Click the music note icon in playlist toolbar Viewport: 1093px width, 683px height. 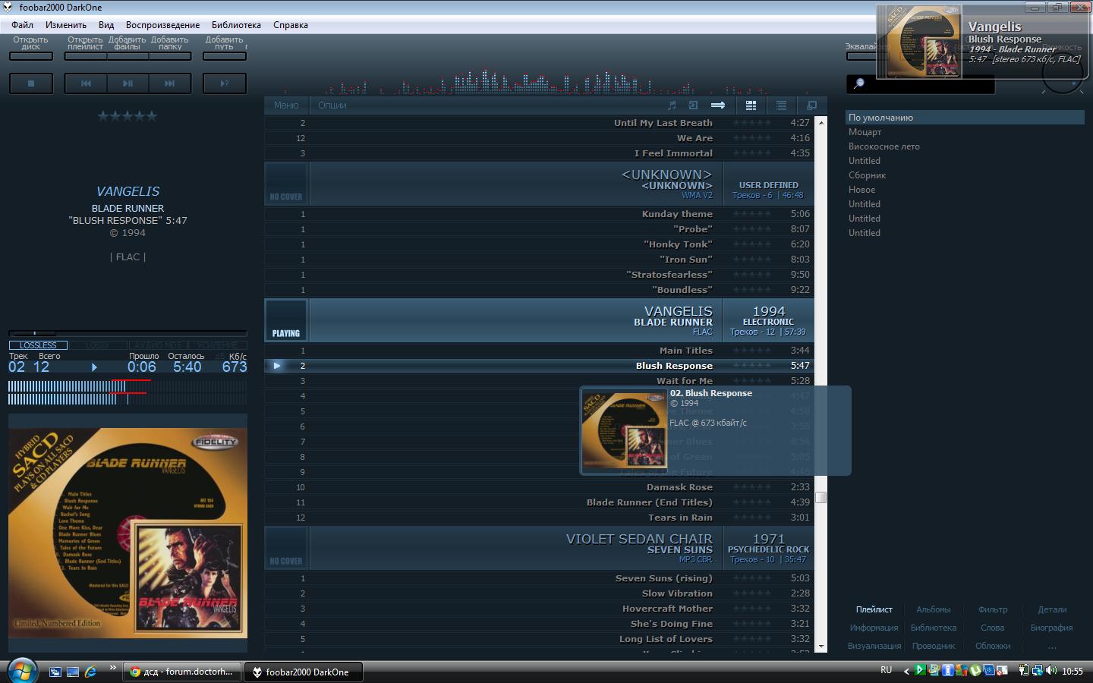click(x=672, y=105)
